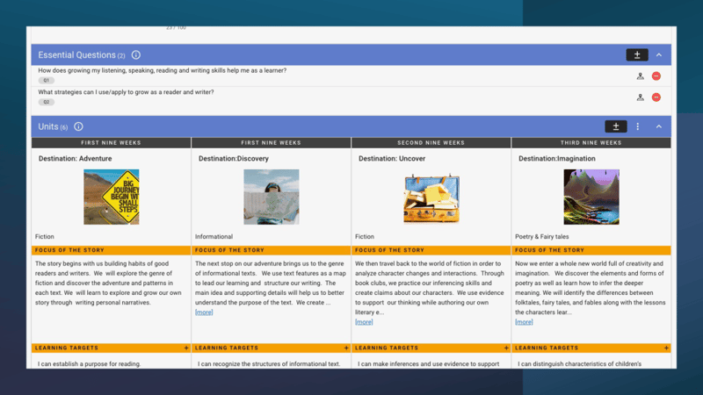This screenshot has width=703, height=395.
Task: Click the plus/minus button in Units header
Action: 616,127
